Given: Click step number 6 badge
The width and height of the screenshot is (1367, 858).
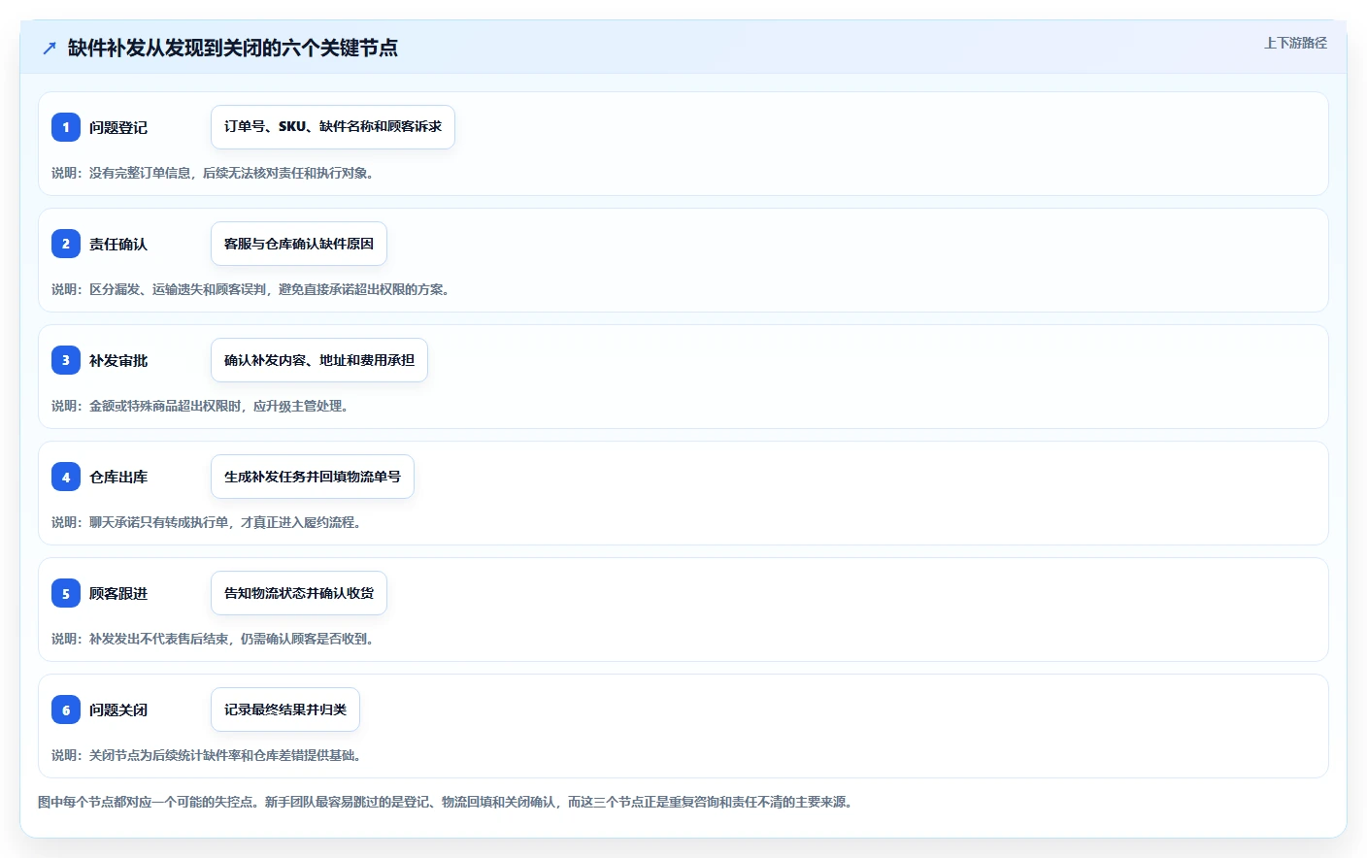Looking at the screenshot, I should (66, 709).
